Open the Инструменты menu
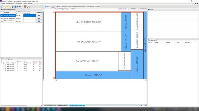This screenshot has width=199, height=111. point(10,4)
